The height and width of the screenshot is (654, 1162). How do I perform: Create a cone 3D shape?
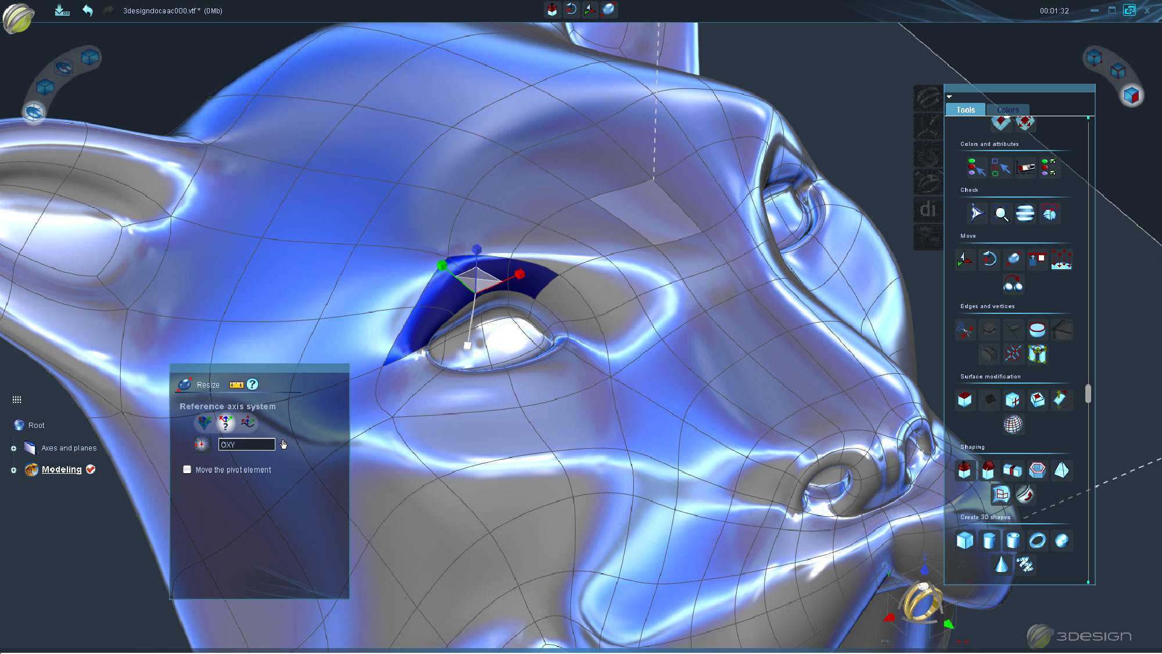[x=1001, y=564]
